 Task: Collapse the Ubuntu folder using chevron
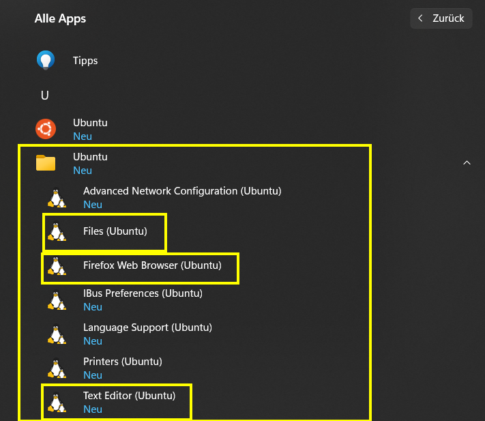[x=467, y=162]
